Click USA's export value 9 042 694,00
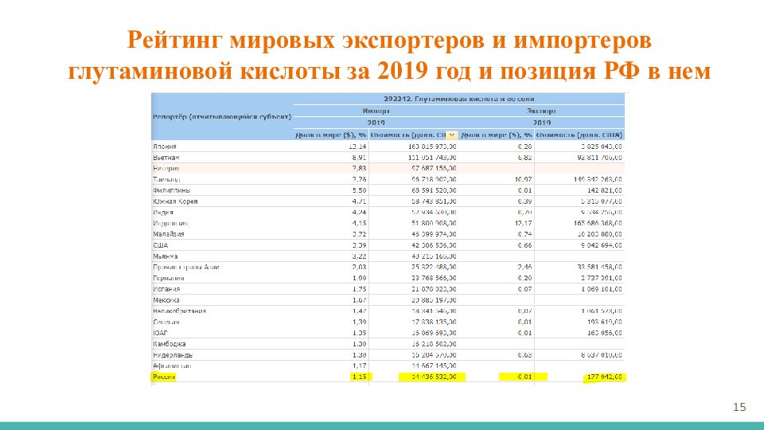This screenshot has height=430, width=764. coord(602,245)
